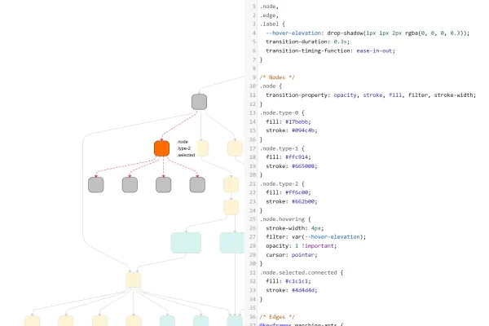Select the pale yellow hub node with many outgoing edges
This screenshot has height=326, width=489.
(x=134, y=280)
